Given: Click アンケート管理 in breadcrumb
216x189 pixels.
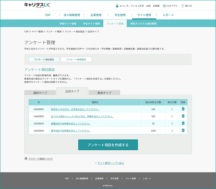Looking at the screenshot, I should click(54, 32).
